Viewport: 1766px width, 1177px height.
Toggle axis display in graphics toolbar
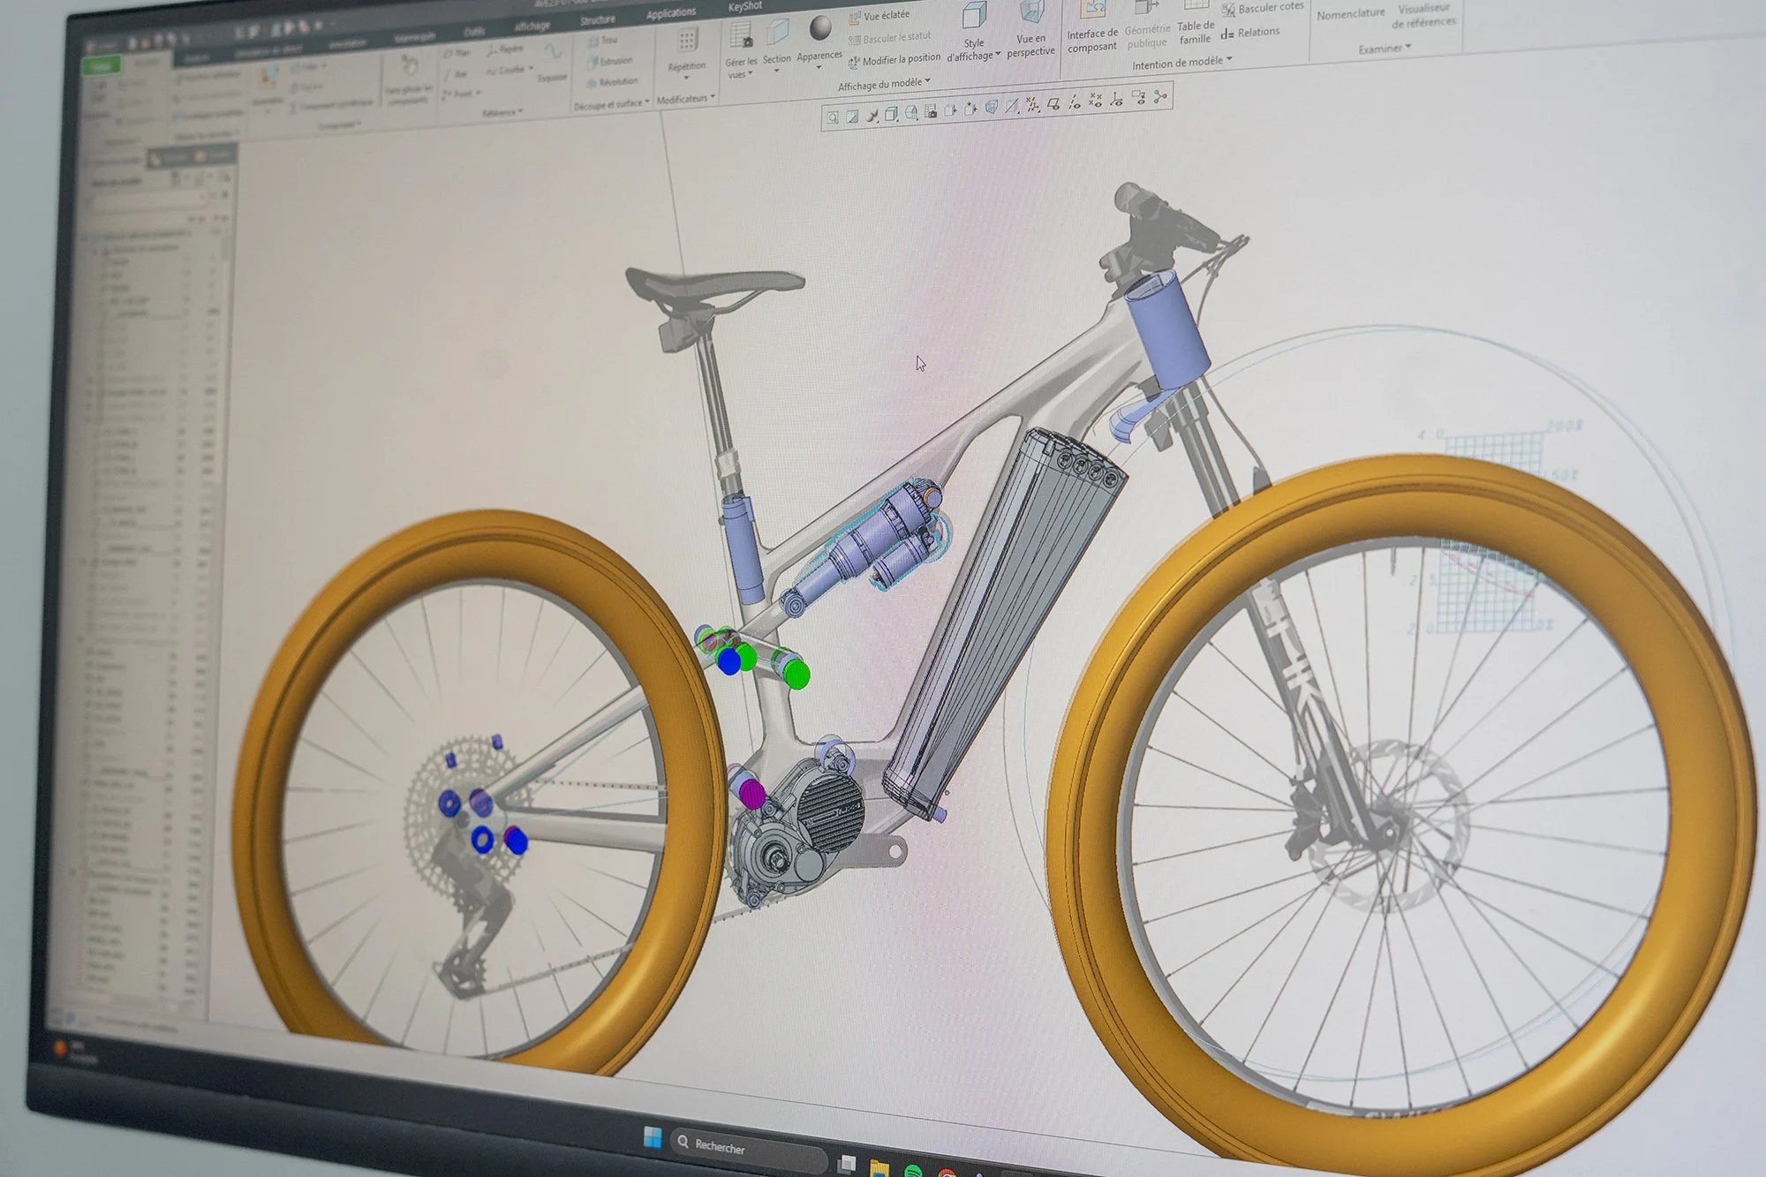click(x=1075, y=102)
